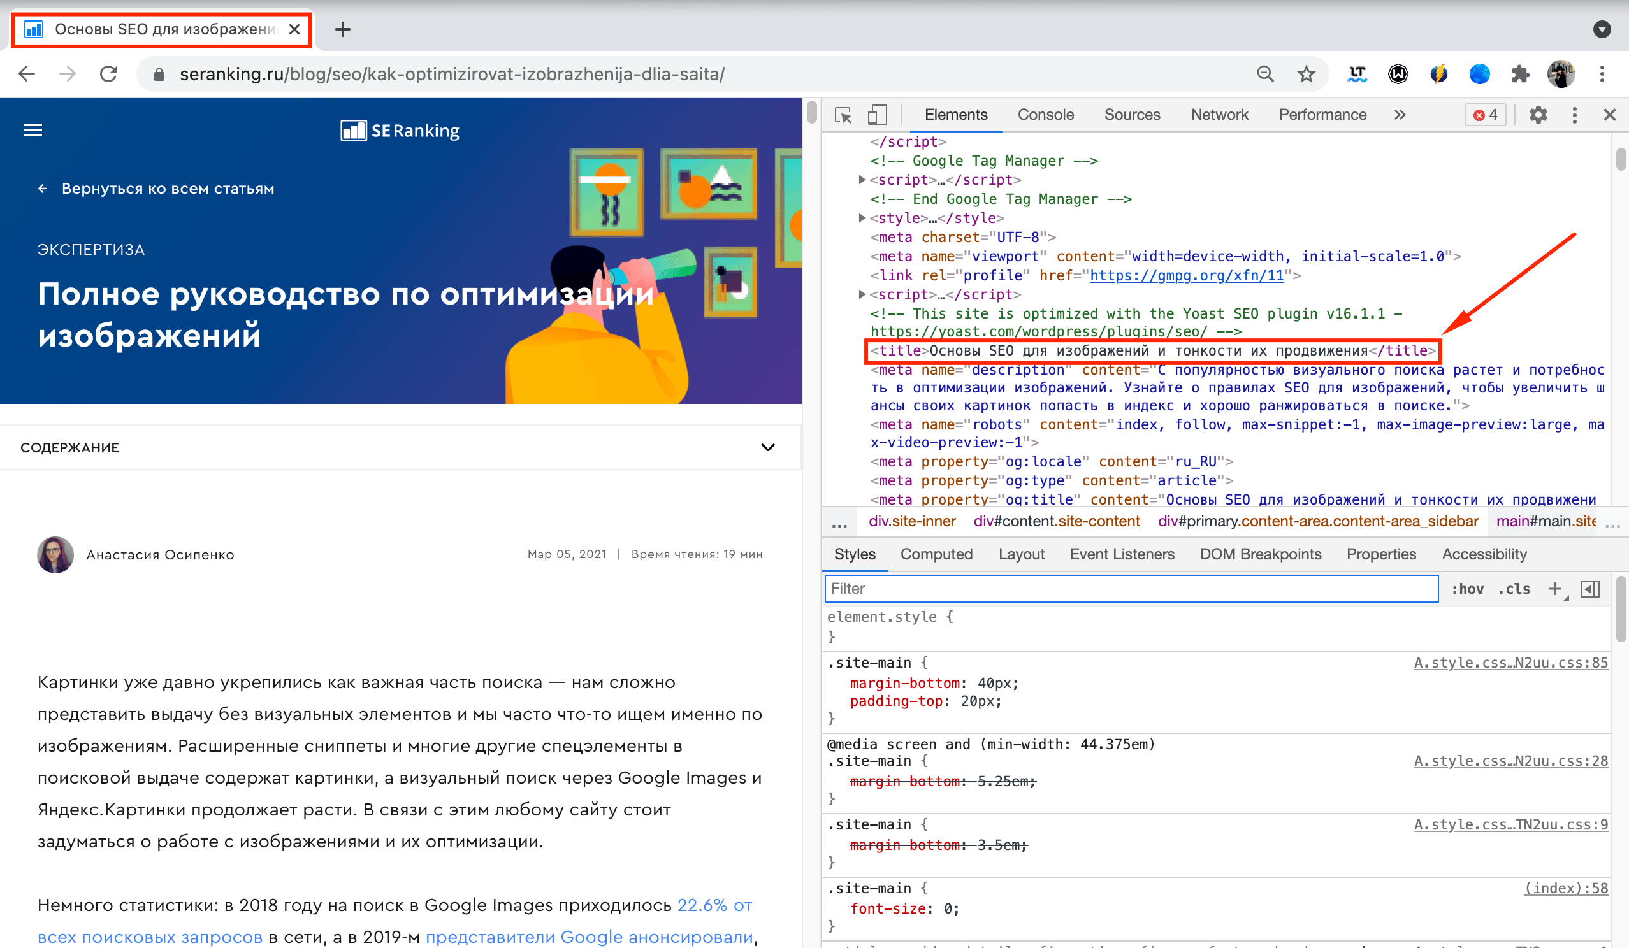The width and height of the screenshot is (1629, 948).
Task: Select div#primary.content-area breadcrumb item
Action: 1317,522
